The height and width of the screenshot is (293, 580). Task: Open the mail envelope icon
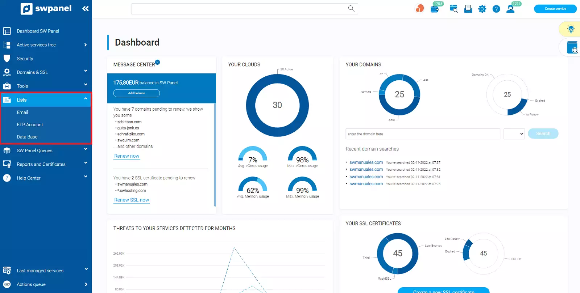[468, 9]
